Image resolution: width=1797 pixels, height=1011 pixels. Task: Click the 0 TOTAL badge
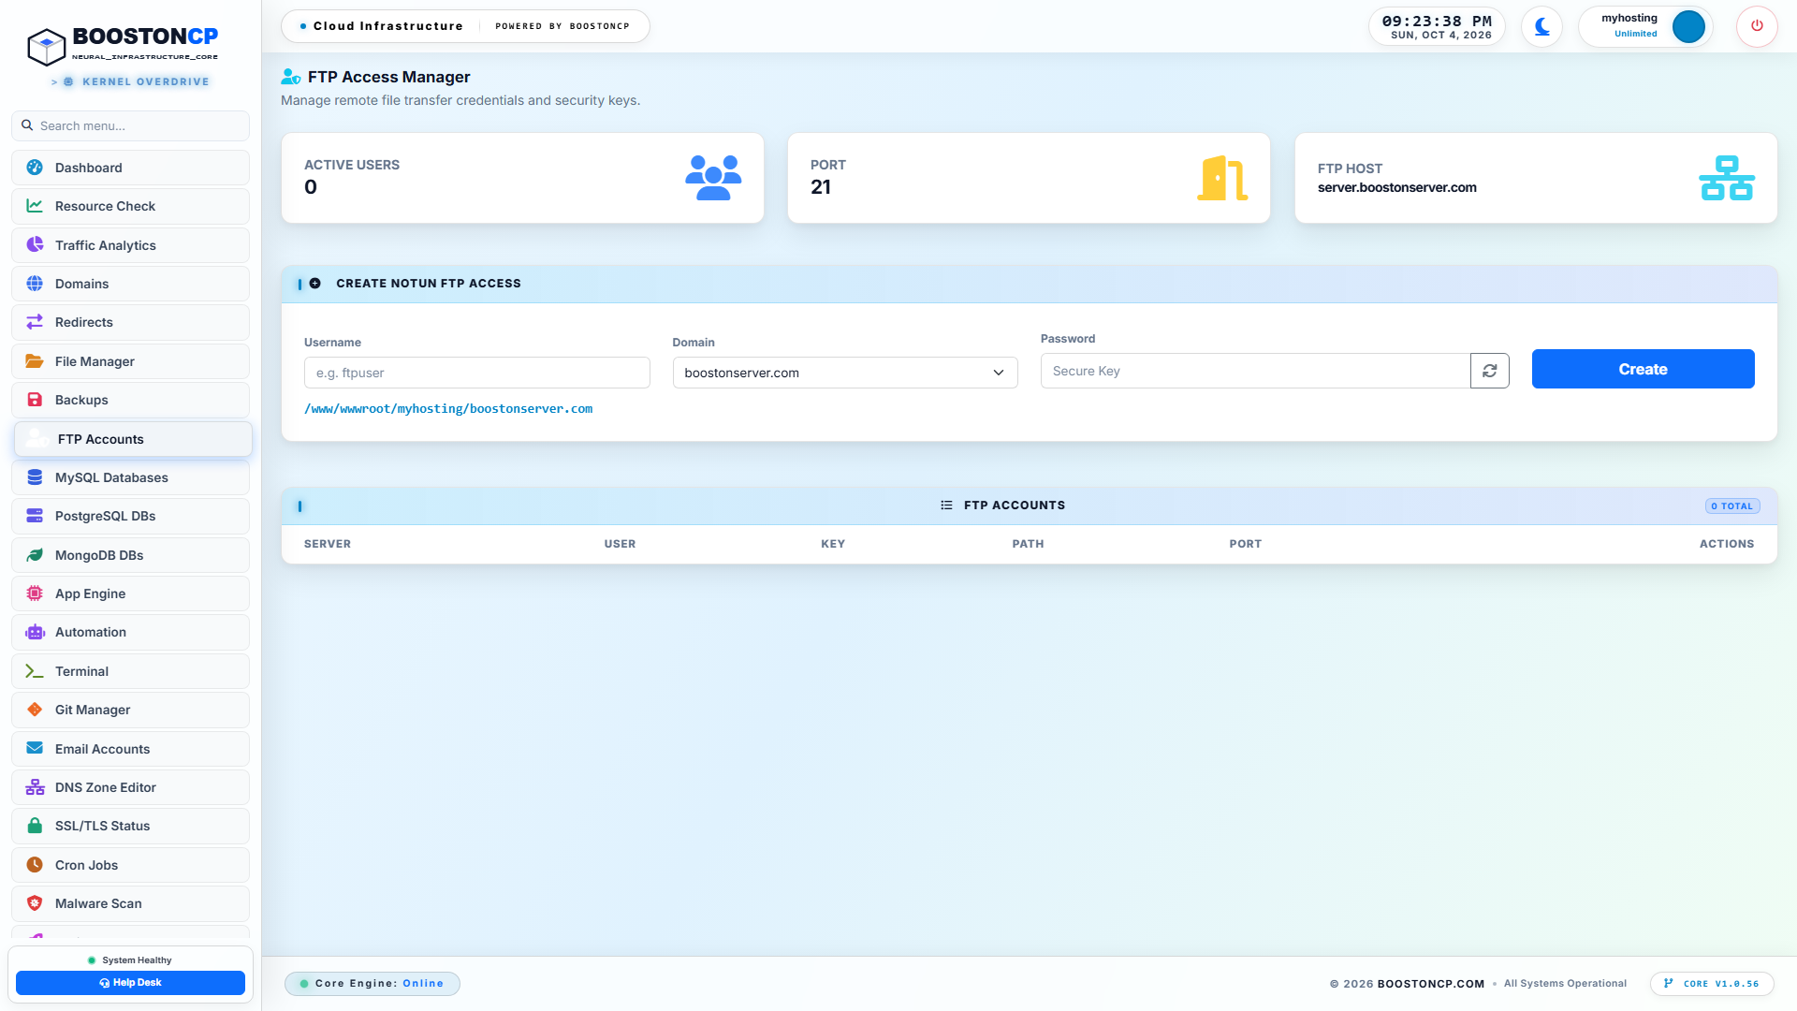pyautogui.click(x=1732, y=506)
